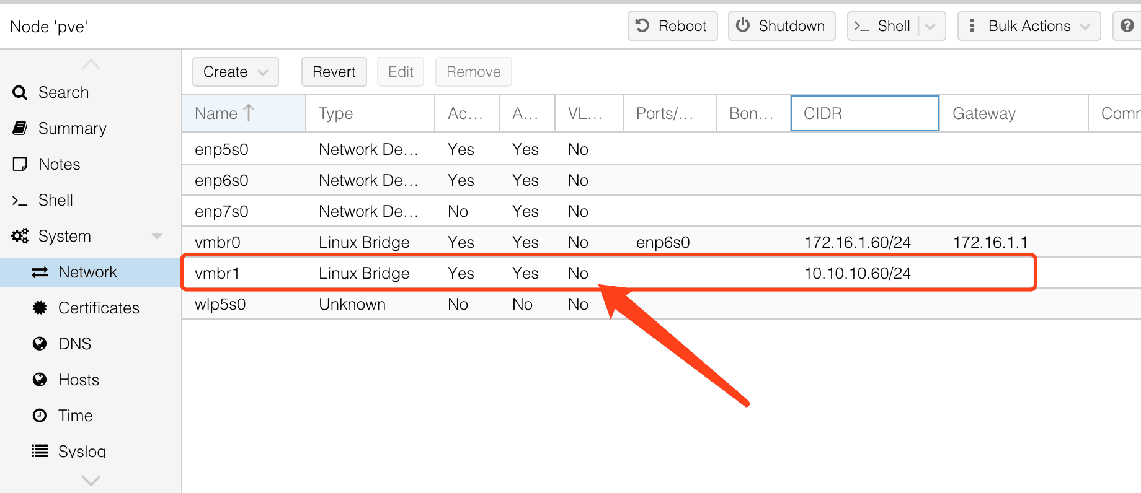Open the Hosts menu item
1141x493 pixels.
pyautogui.click(x=79, y=380)
